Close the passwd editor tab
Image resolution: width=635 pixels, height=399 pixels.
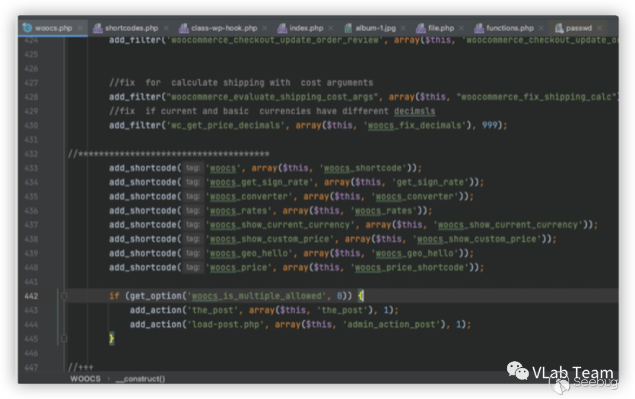[600, 28]
